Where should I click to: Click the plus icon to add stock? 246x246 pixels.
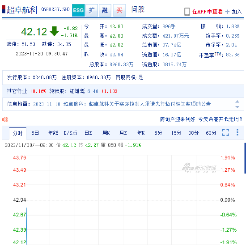(227, 12)
